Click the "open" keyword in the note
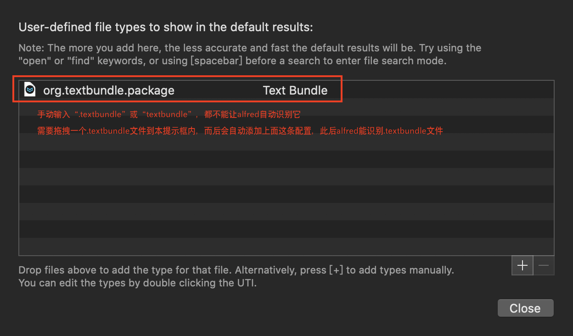The width and height of the screenshot is (573, 336). (x=35, y=61)
